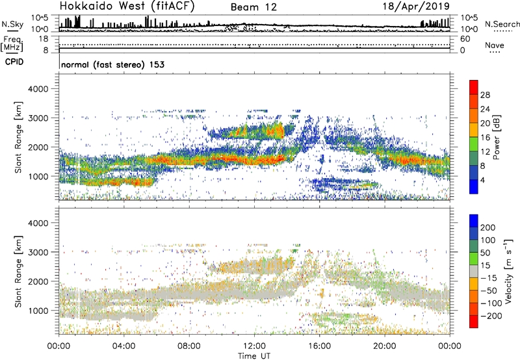
Task: Select the '-200' value on Velocity colorbar
Action: click(x=491, y=316)
